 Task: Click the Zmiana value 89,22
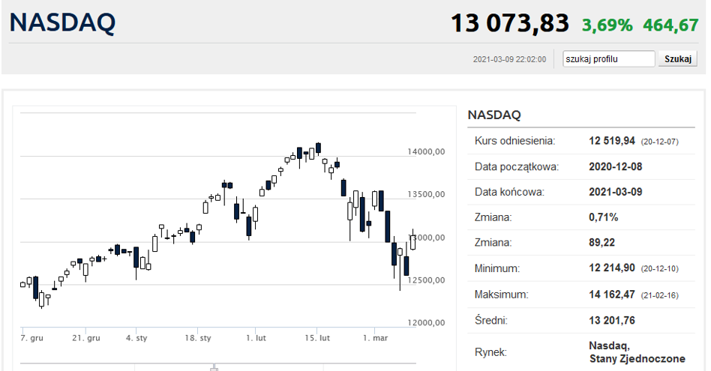[x=601, y=243]
